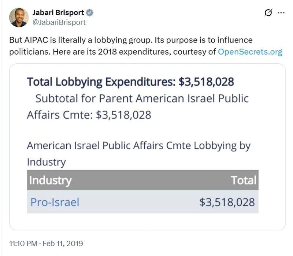Open the @JabariBrisport handle link
This screenshot has height=256, width=293.
point(59,22)
